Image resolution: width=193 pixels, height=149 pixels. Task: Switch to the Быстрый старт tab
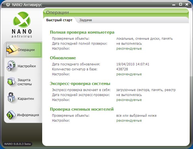coord(59,20)
